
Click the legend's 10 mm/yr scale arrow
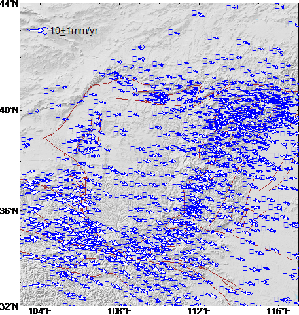(x=35, y=31)
